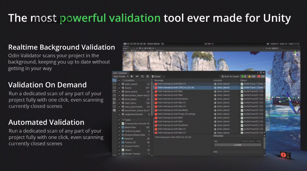307x171 pixels.
Task: Open the Account dropdown in Unity toolbar
Action: (x=274, y=44)
